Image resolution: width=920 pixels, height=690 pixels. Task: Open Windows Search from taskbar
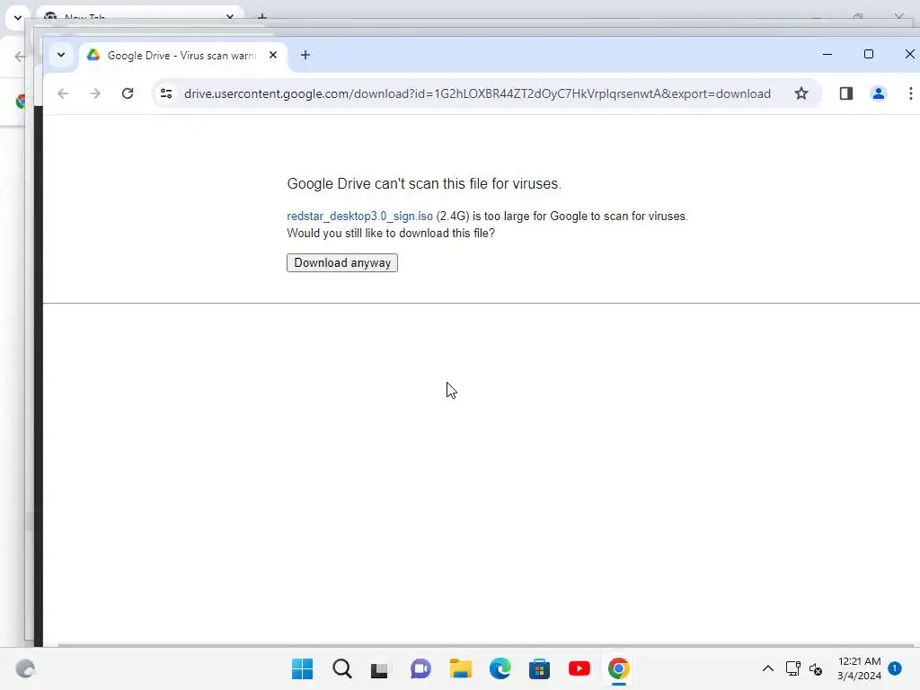pos(342,668)
